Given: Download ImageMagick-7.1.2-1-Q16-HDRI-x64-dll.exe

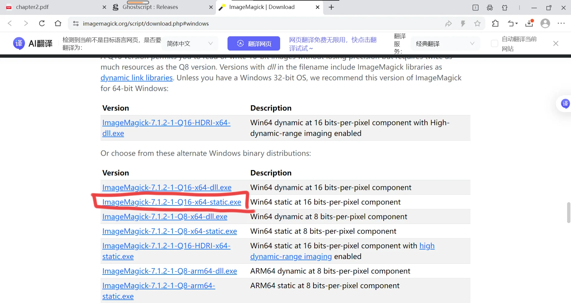Looking at the screenshot, I should point(166,128).
